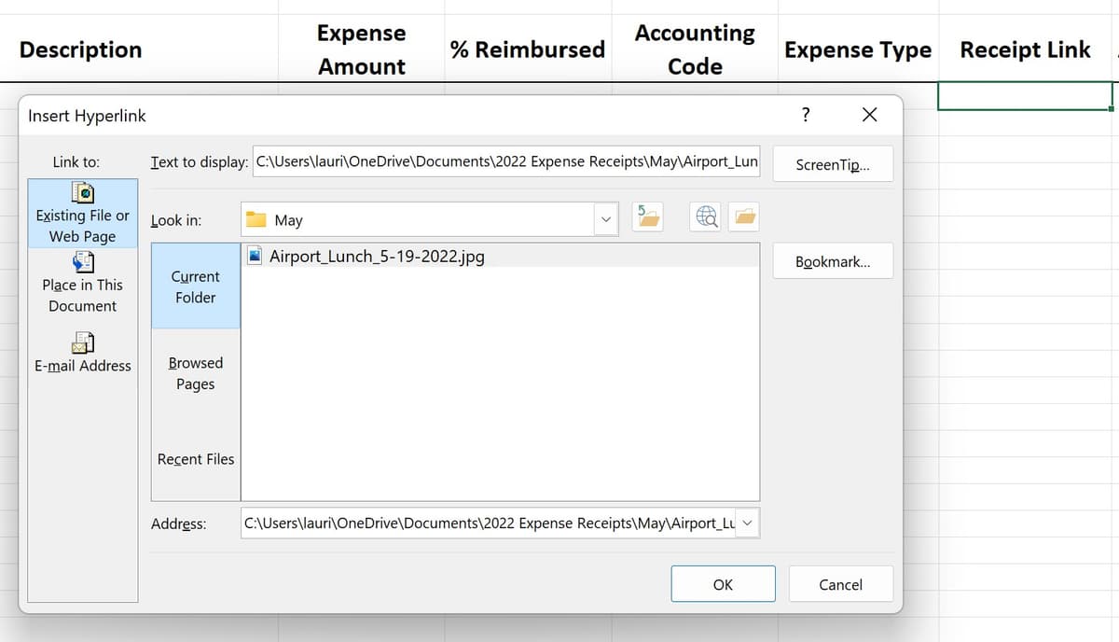
Task: Click the % Reimbursed column header
Action: [528, 49]
